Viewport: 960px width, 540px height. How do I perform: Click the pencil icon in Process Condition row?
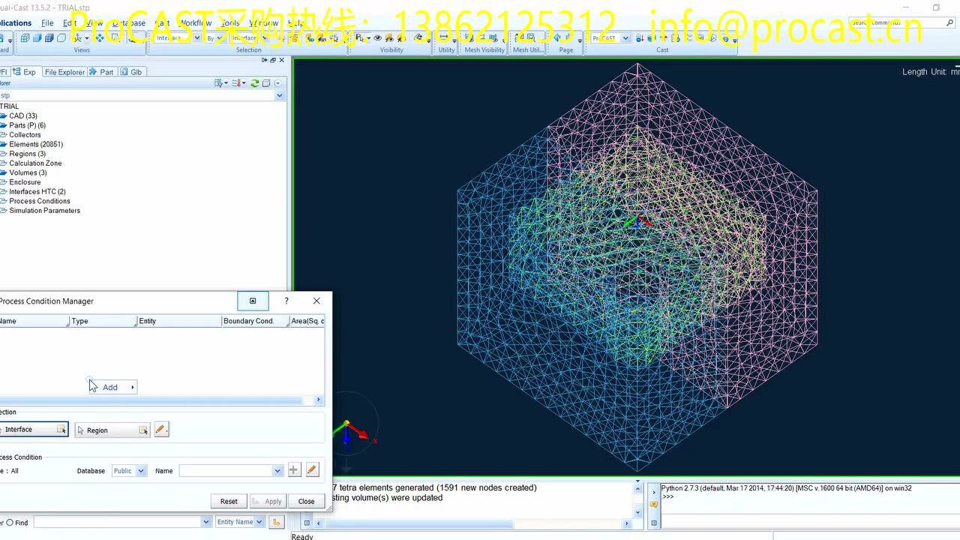coord(313,470)
